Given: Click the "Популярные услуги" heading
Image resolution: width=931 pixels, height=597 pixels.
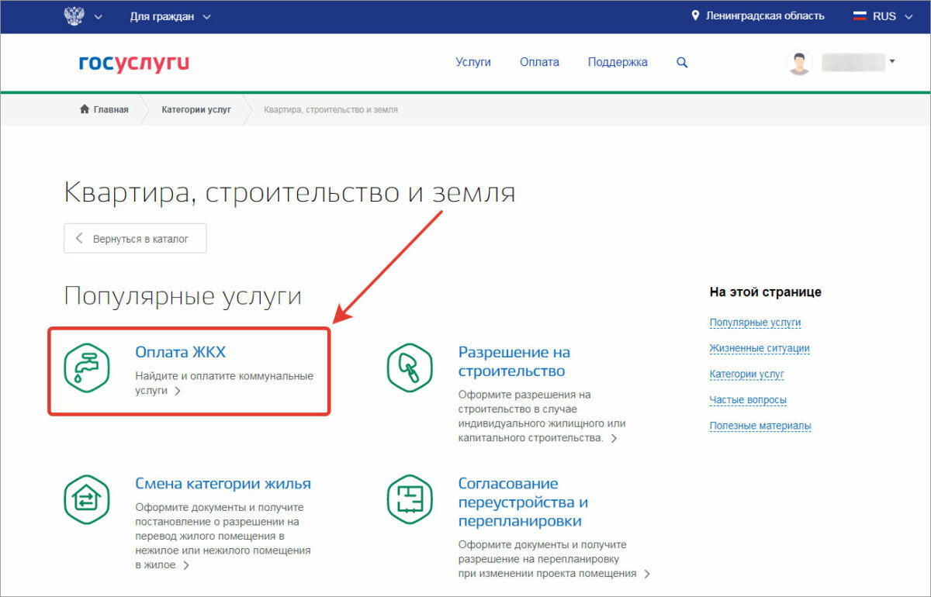Looking at the screenshot, I should [182, 296].
